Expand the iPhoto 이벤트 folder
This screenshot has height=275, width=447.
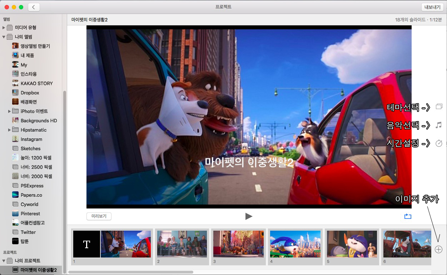pyautogui.click(x=9, y=111)
